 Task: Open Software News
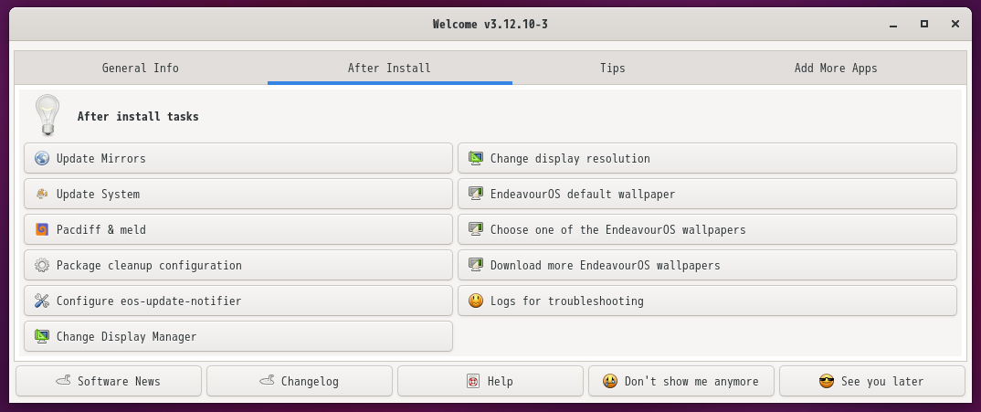[109, 381]
